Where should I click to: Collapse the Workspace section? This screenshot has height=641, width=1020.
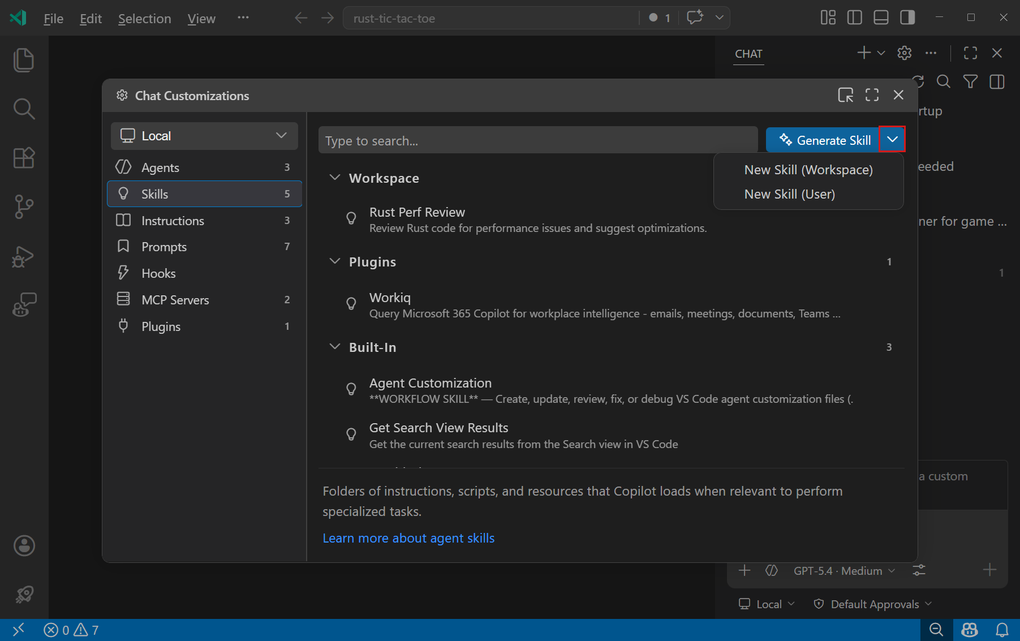coord(335,177)
